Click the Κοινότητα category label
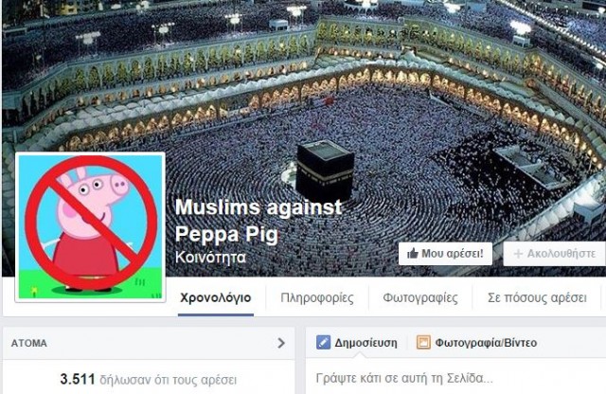This screenshot has width=606, height=394. 210,257
